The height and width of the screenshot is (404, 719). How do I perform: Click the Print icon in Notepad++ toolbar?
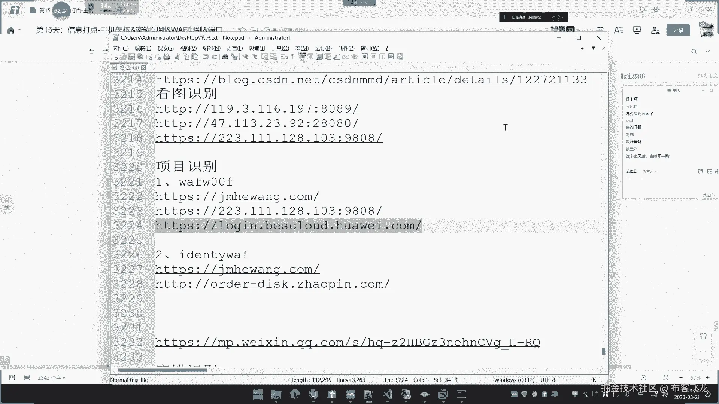tap(166, 57)
